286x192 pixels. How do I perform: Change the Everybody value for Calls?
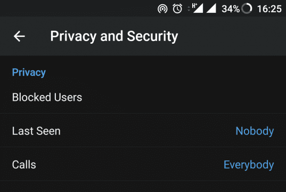pyautogui.click(x=249, y=165)
